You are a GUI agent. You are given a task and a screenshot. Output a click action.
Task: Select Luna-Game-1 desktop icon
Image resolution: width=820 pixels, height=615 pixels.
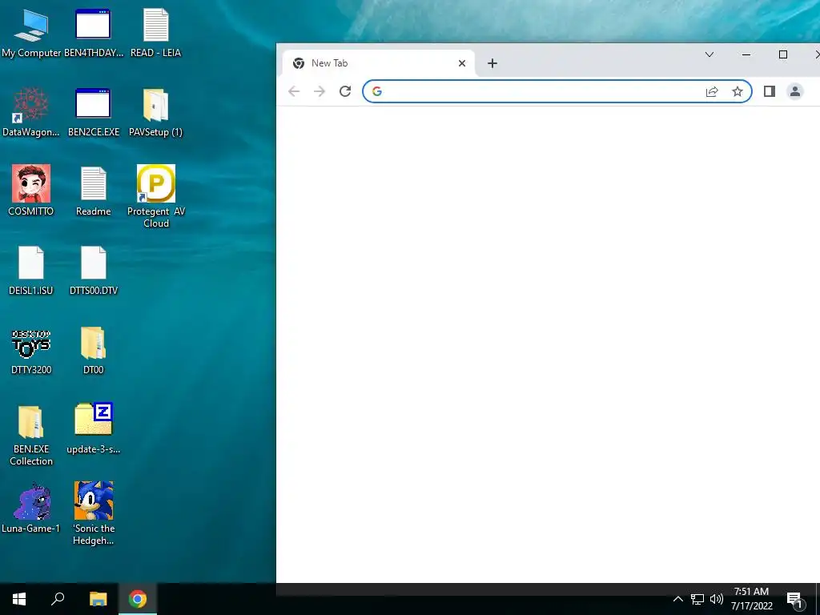tap(31, 508)
